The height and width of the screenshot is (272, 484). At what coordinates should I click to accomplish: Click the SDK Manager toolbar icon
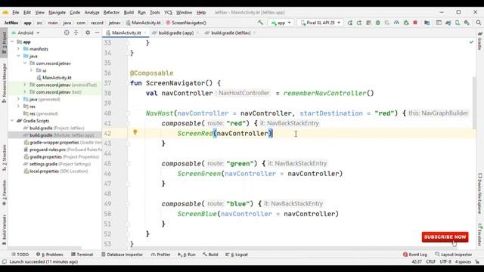tap(467, 23)
